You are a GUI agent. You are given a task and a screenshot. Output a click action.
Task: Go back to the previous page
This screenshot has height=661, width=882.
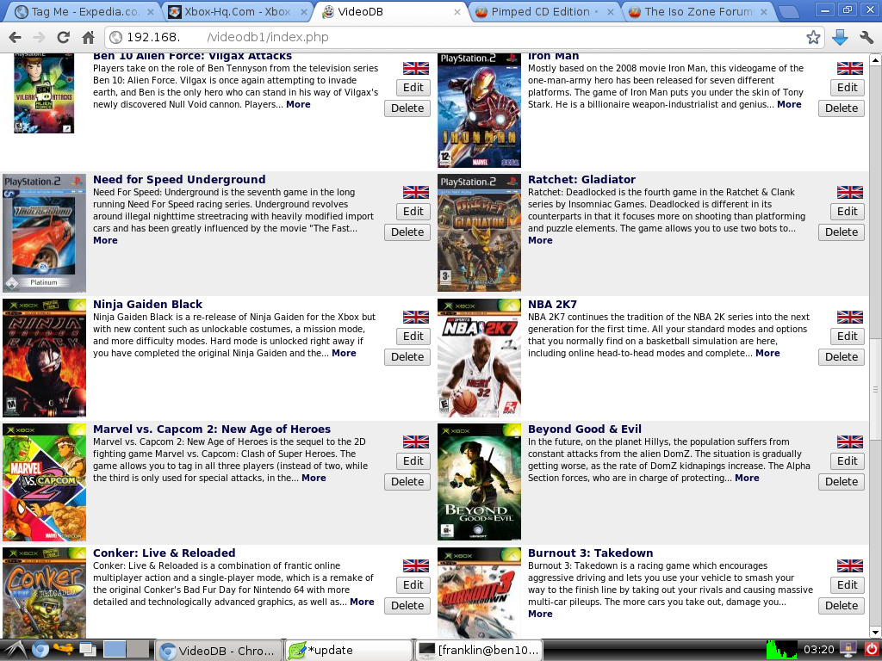click(x=16, y=38)
